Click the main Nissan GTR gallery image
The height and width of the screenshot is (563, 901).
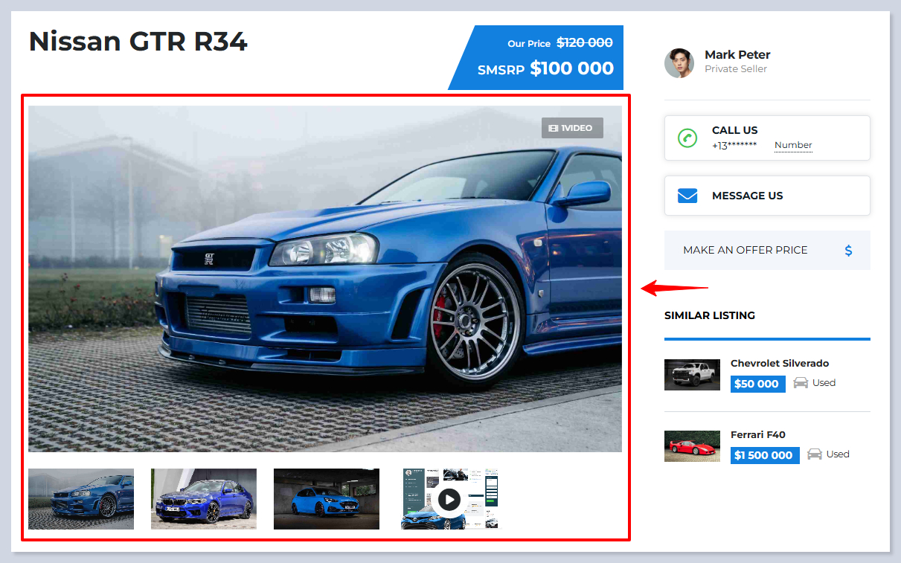pos(325,279)
